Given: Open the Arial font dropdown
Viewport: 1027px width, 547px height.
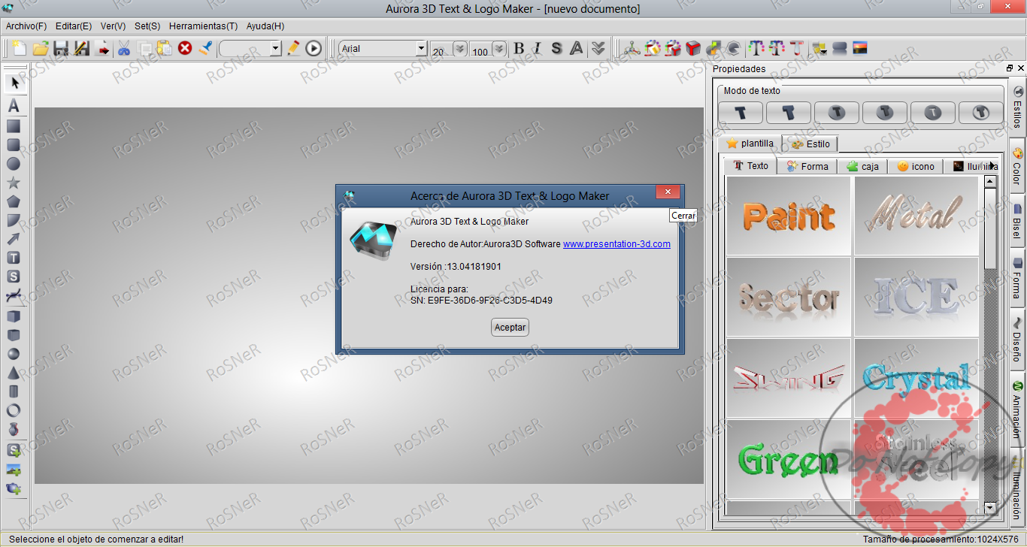Looking at the screenshot, I should pos(422,49).
